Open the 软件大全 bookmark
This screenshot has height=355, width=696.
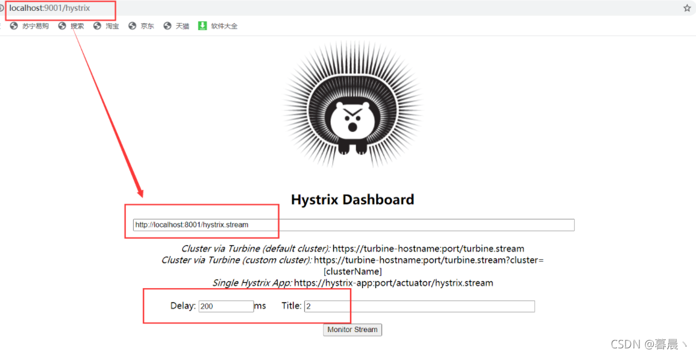click(x=218, y=26)
